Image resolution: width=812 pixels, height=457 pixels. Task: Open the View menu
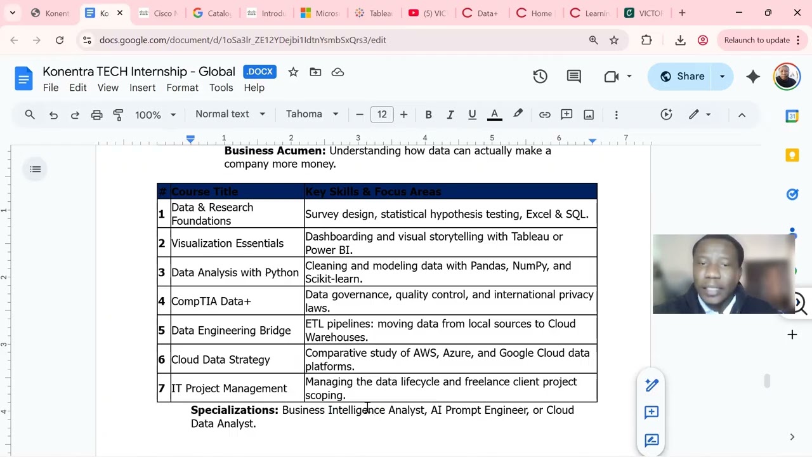(x=108, y=88)
